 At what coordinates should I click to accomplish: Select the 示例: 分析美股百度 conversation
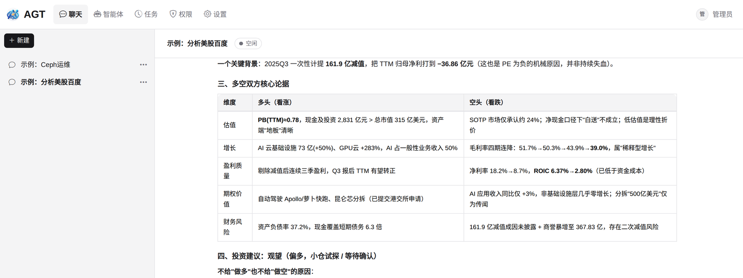click(78, 82)
